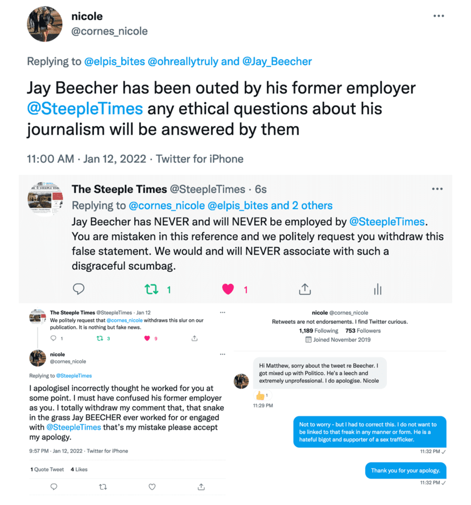Retweet nicole's apology tweet
The width and height of the screenshot is (471, 505).
tap(103, 487)
